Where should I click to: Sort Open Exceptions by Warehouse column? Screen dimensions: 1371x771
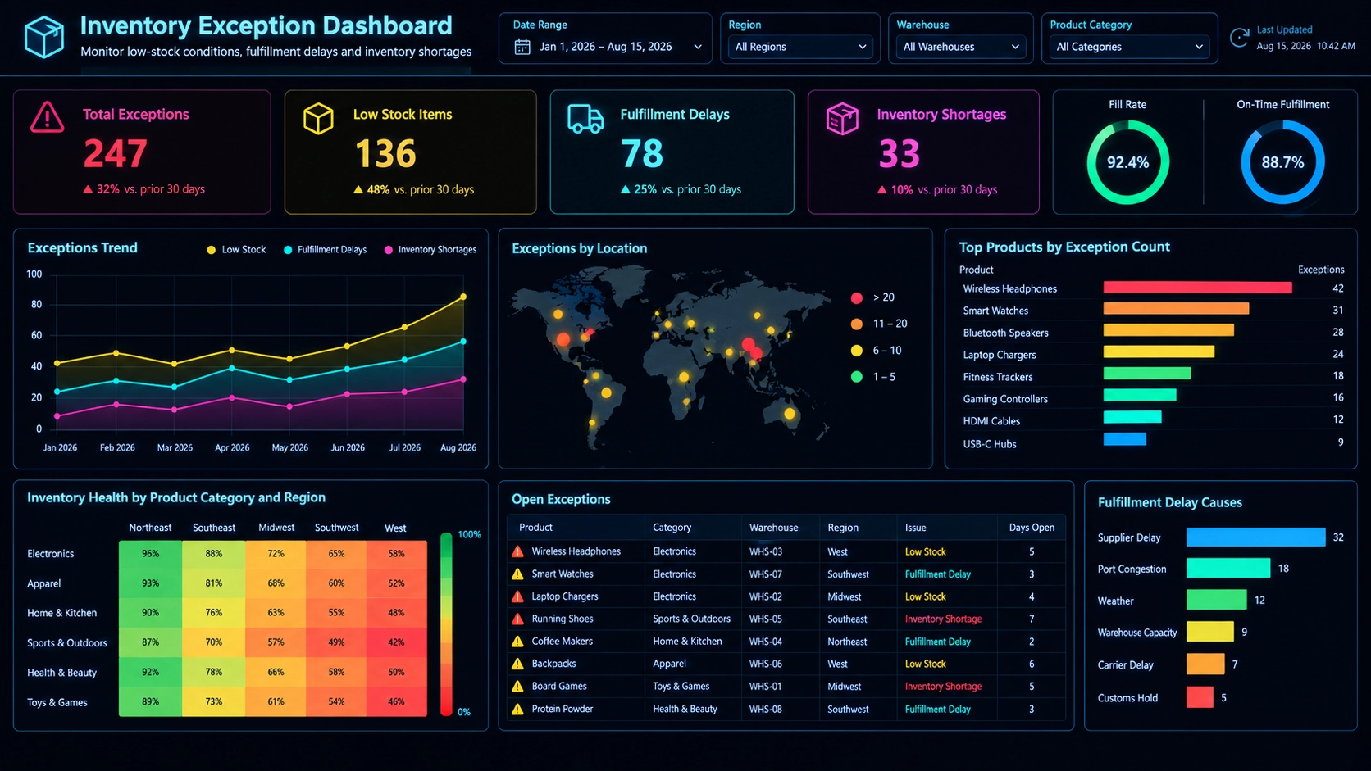tap(773, 528)
